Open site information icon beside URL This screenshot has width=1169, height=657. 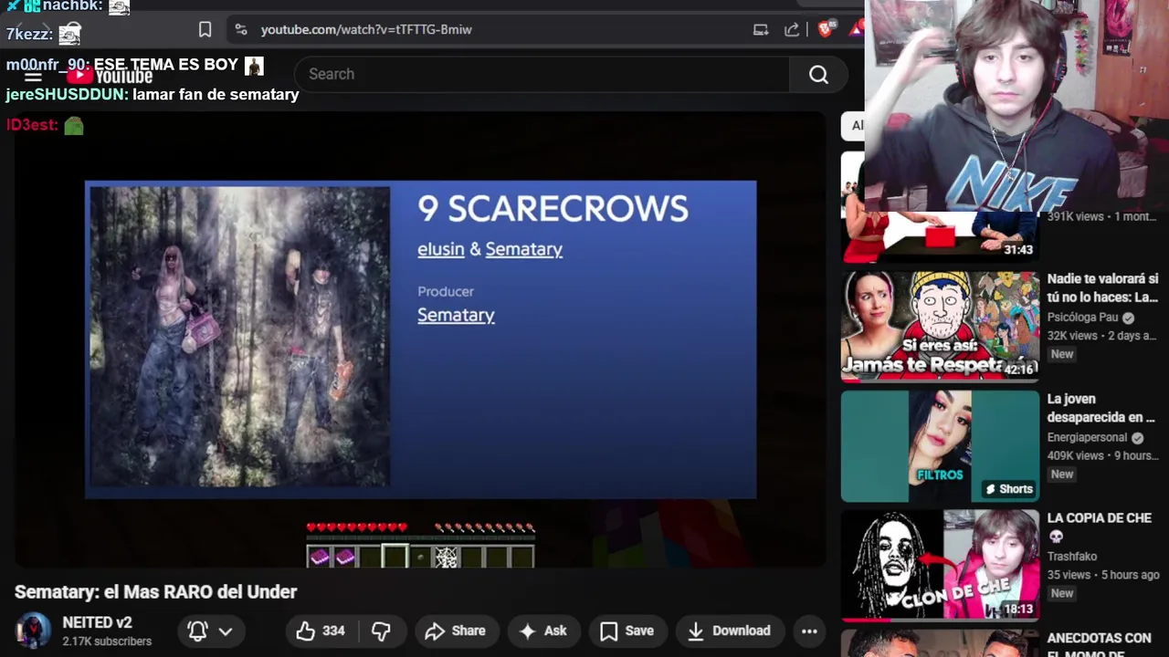point(241,29)
